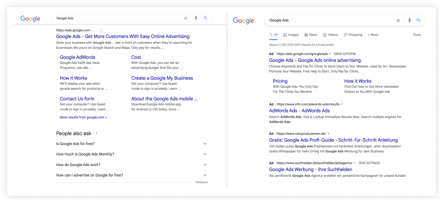Start voice search in left window
The image size is (443, 203).
coord(196,18)
